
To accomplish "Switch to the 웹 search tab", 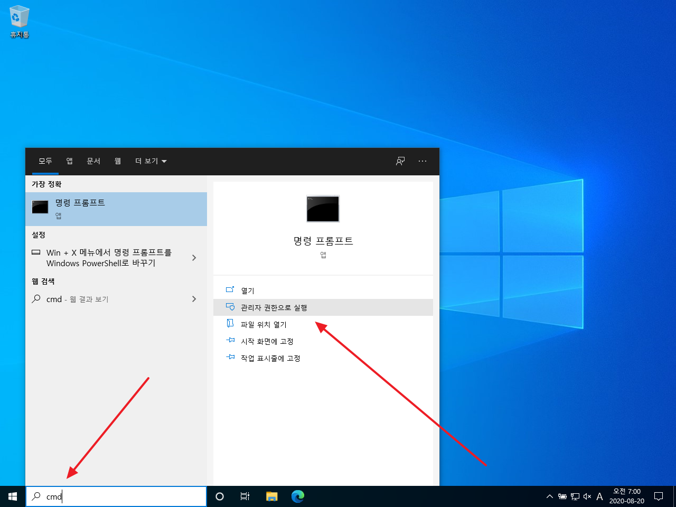I will pos(118,161).
